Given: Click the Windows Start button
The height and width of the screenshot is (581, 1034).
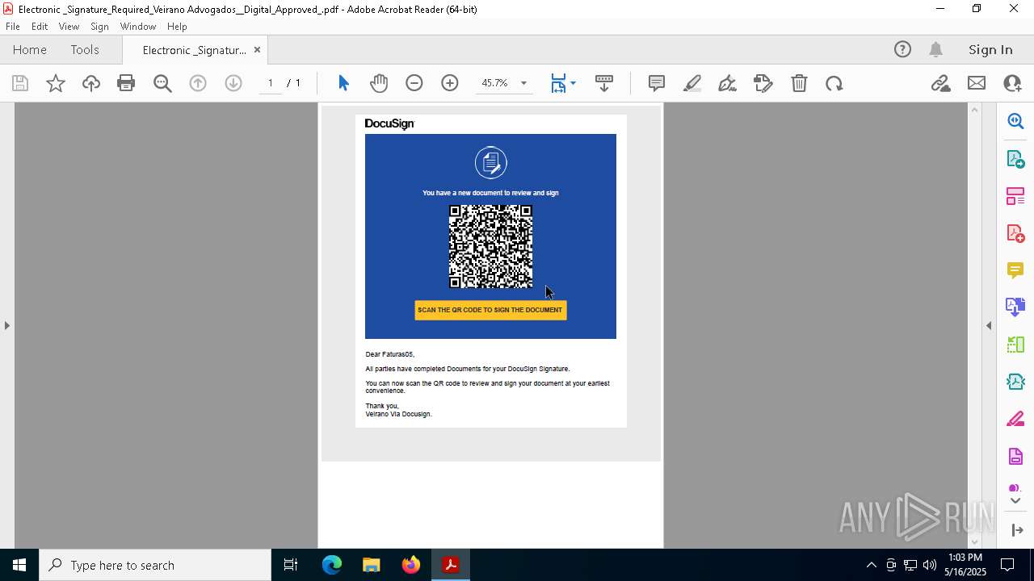Looking at the screenshot, I should pos(19,565).
